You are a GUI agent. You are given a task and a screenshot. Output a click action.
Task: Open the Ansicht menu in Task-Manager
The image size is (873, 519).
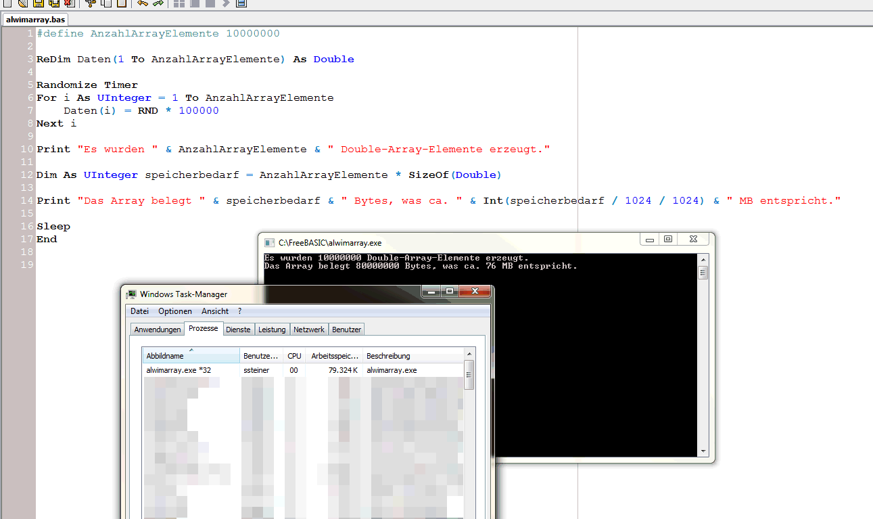pos(215,311)
